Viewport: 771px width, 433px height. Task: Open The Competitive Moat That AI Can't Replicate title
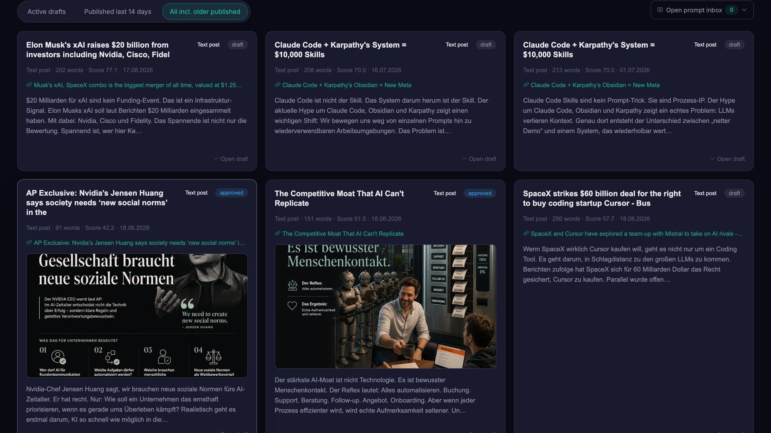[x=339, y=198]
